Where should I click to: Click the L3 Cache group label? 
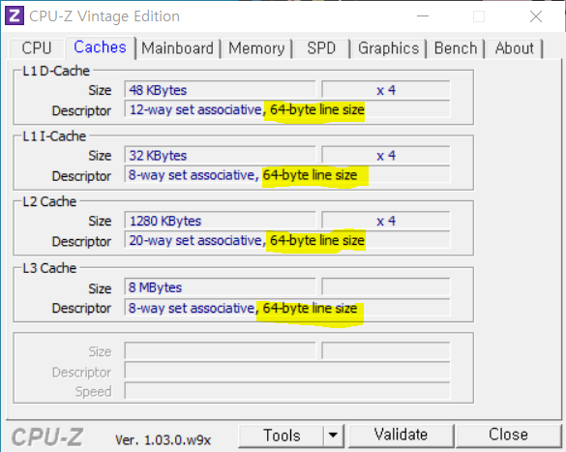tap(49, 268)
